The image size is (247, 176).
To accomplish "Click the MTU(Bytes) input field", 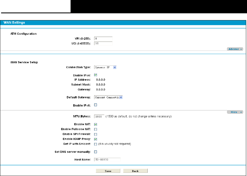I will (x=99, y=117).
